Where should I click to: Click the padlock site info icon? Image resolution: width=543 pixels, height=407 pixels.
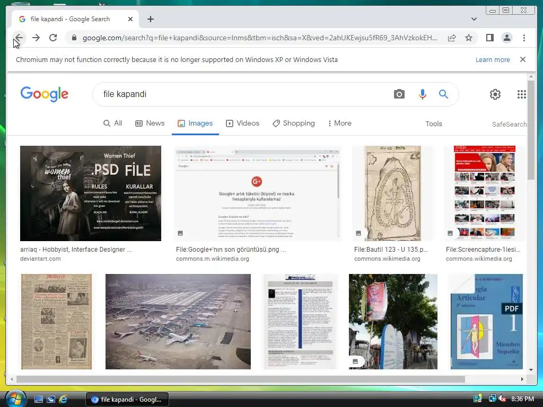74,38
